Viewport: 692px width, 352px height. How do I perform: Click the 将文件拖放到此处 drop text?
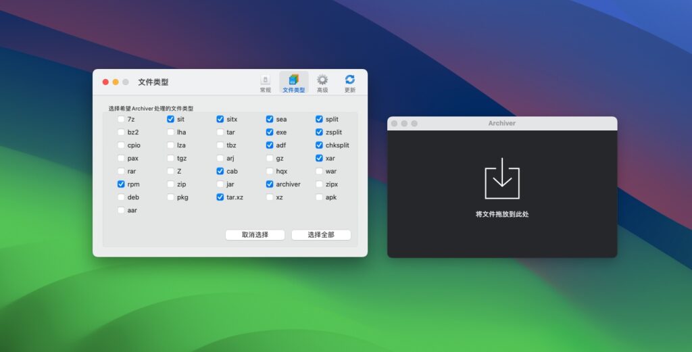tap(502, 214)
